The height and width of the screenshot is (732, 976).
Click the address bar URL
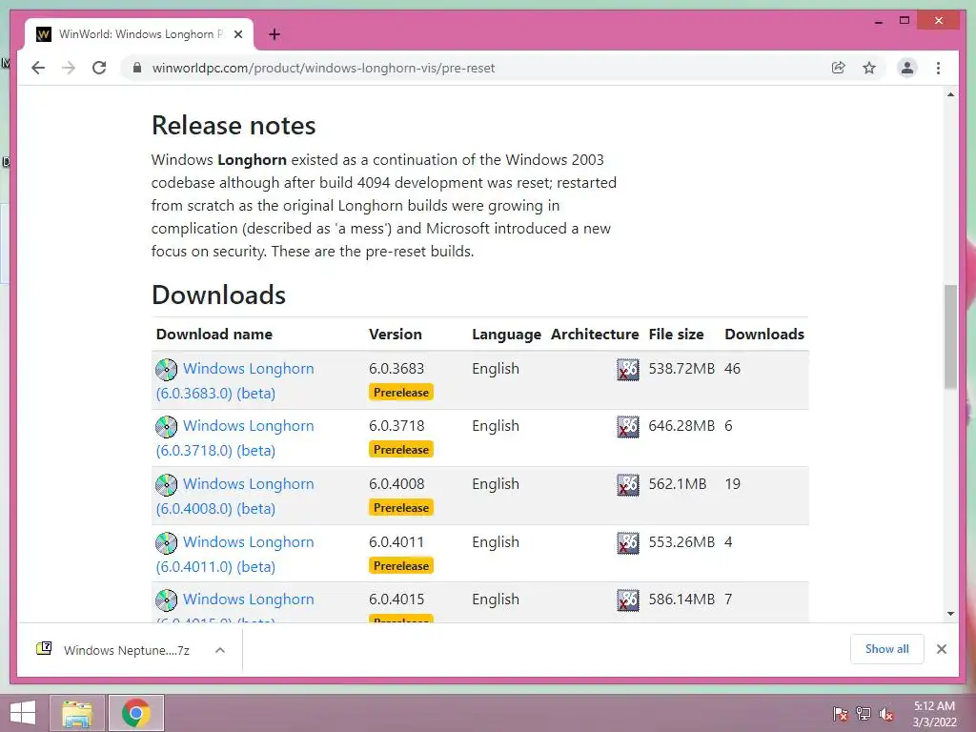pyautogui.click(x=323, y=68)
